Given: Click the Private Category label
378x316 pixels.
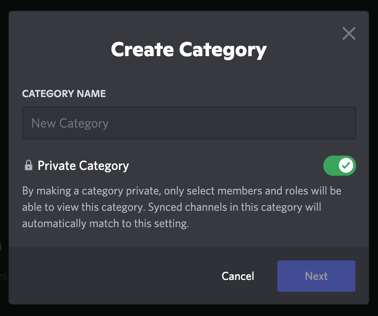Looking at the screenshot, I should click(83, 166).
